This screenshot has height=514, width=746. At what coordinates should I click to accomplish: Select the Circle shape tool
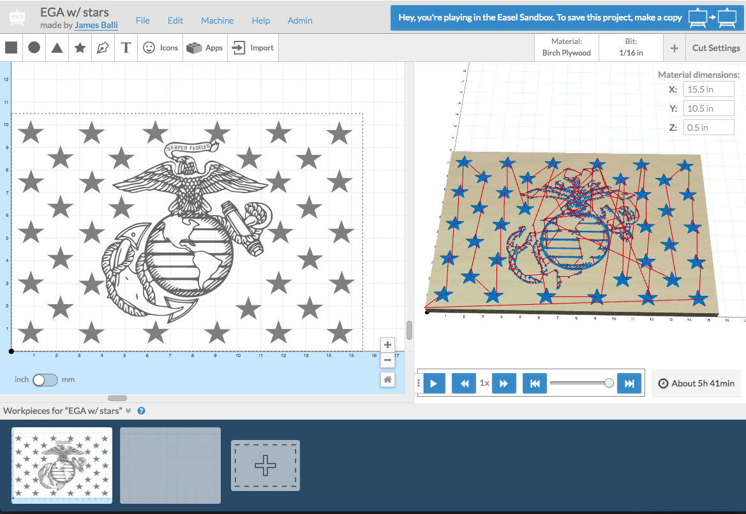[x=34, y=48]
